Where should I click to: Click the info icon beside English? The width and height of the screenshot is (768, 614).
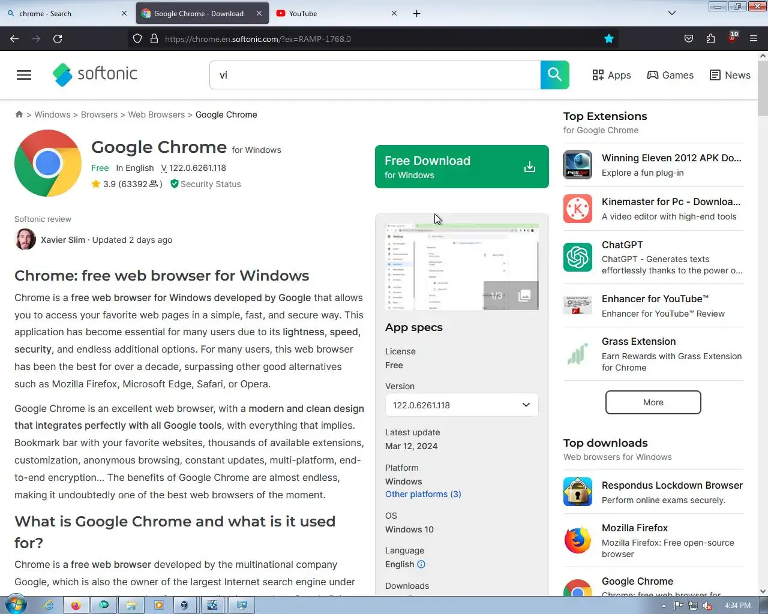coord(421,564)
